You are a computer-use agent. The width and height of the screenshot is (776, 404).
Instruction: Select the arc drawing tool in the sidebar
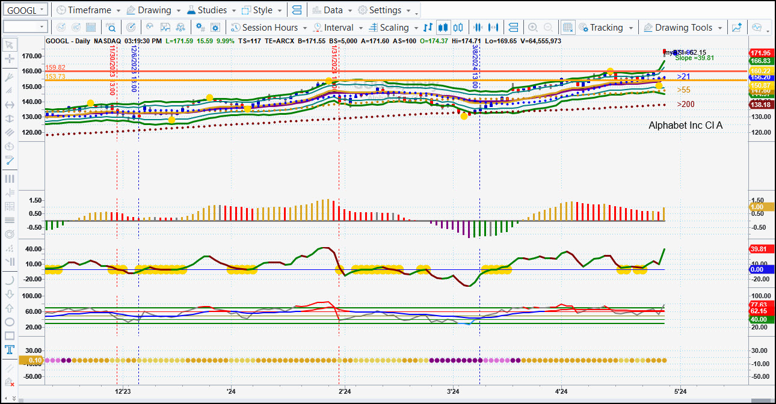[x=9, y=280]
